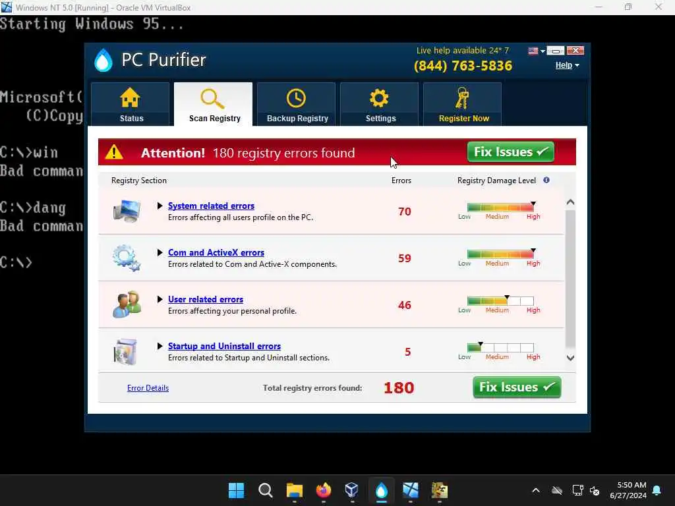
Task: Open the notification bell
Action: coord(657,490)
